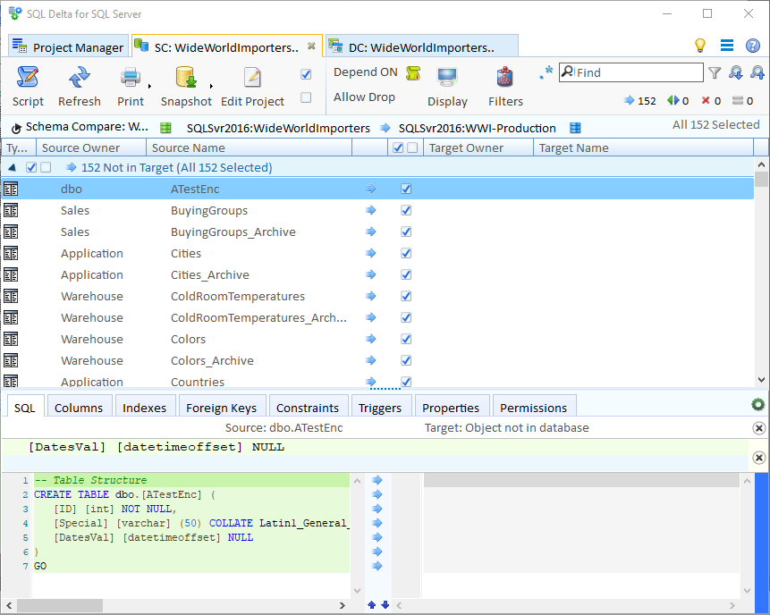Collapse the 152 Not in Target group
Image resolution: width=770 pixels, height=615 pixels.
tap(13, 167)
